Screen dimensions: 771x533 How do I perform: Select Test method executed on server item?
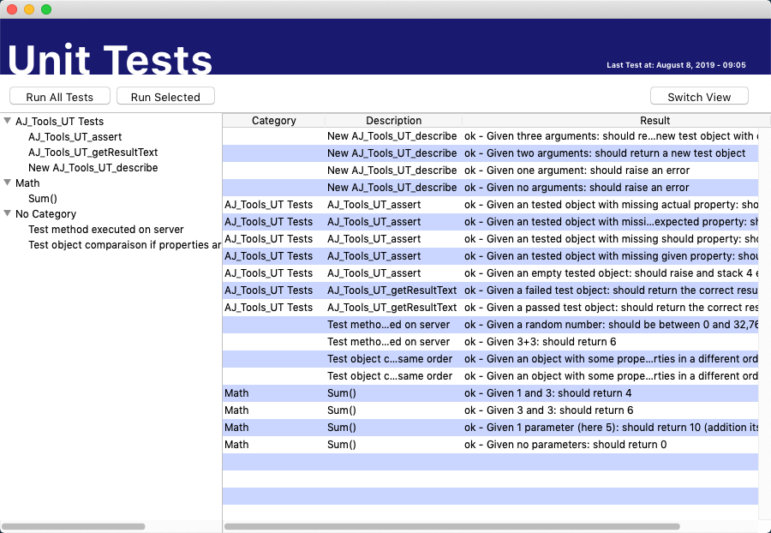[x=105, y=230]
